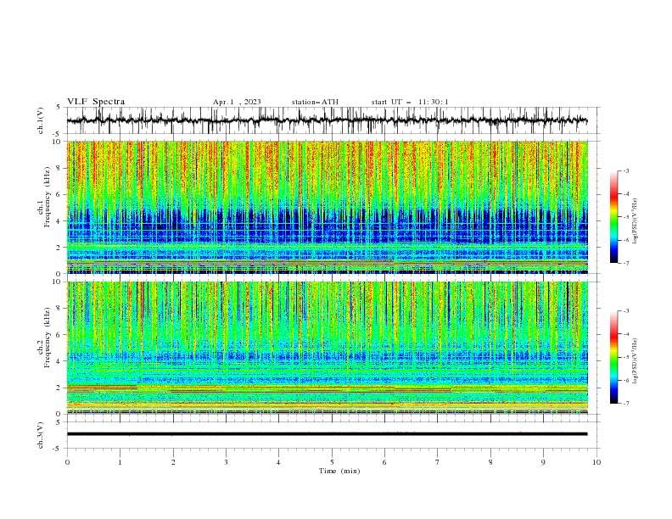Click the flat ch.3 voltage trace

click(327, 434)
